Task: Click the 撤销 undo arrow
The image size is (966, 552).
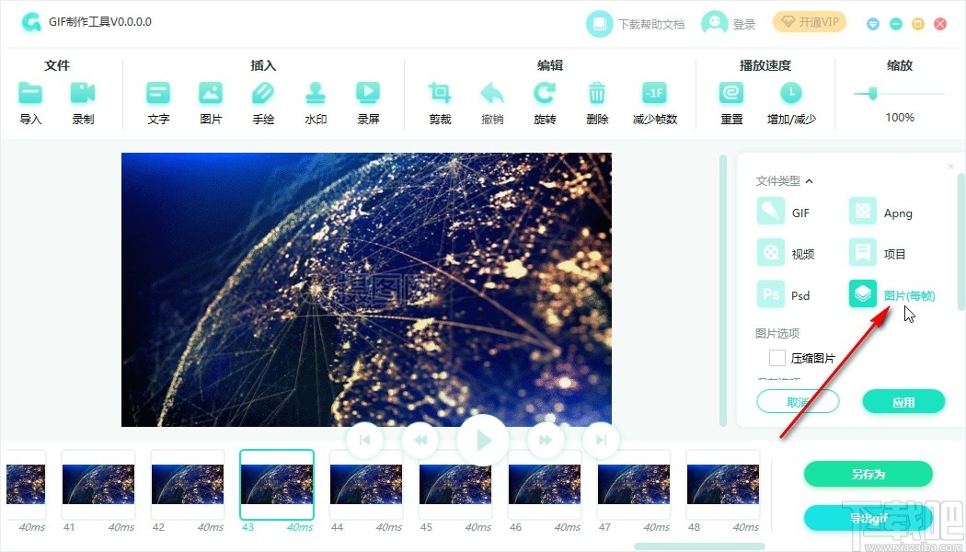Action: coord(492,94)
